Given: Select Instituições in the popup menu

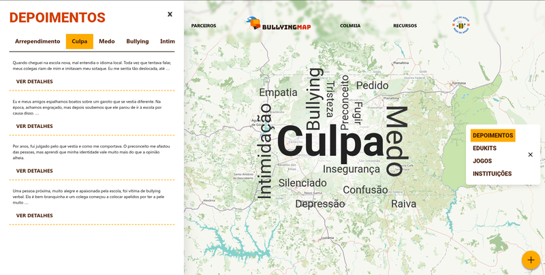Looking at the screenshot, I should pos(492,174).
